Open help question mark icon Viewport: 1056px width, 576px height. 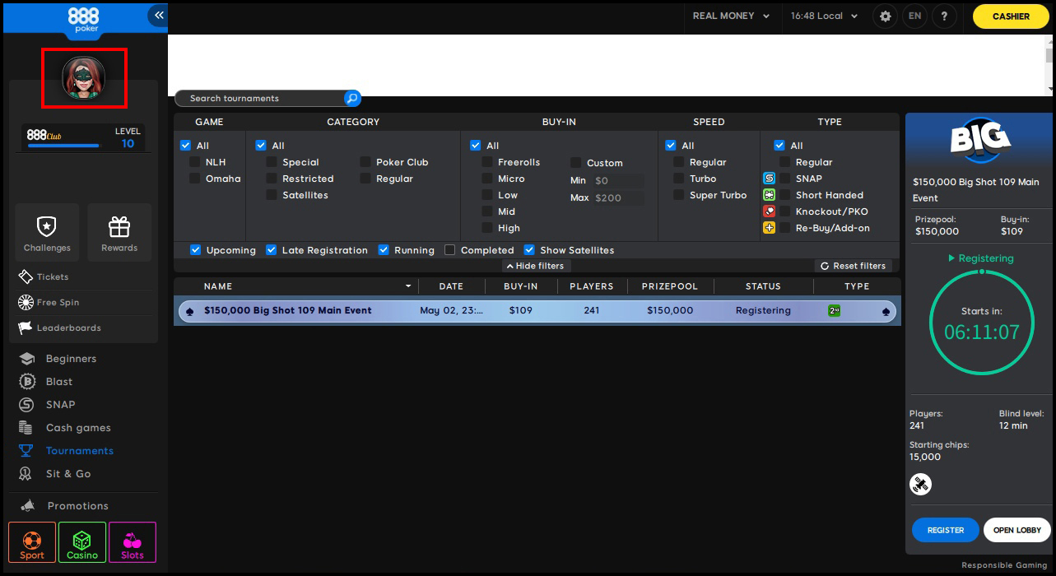point(944,16)
